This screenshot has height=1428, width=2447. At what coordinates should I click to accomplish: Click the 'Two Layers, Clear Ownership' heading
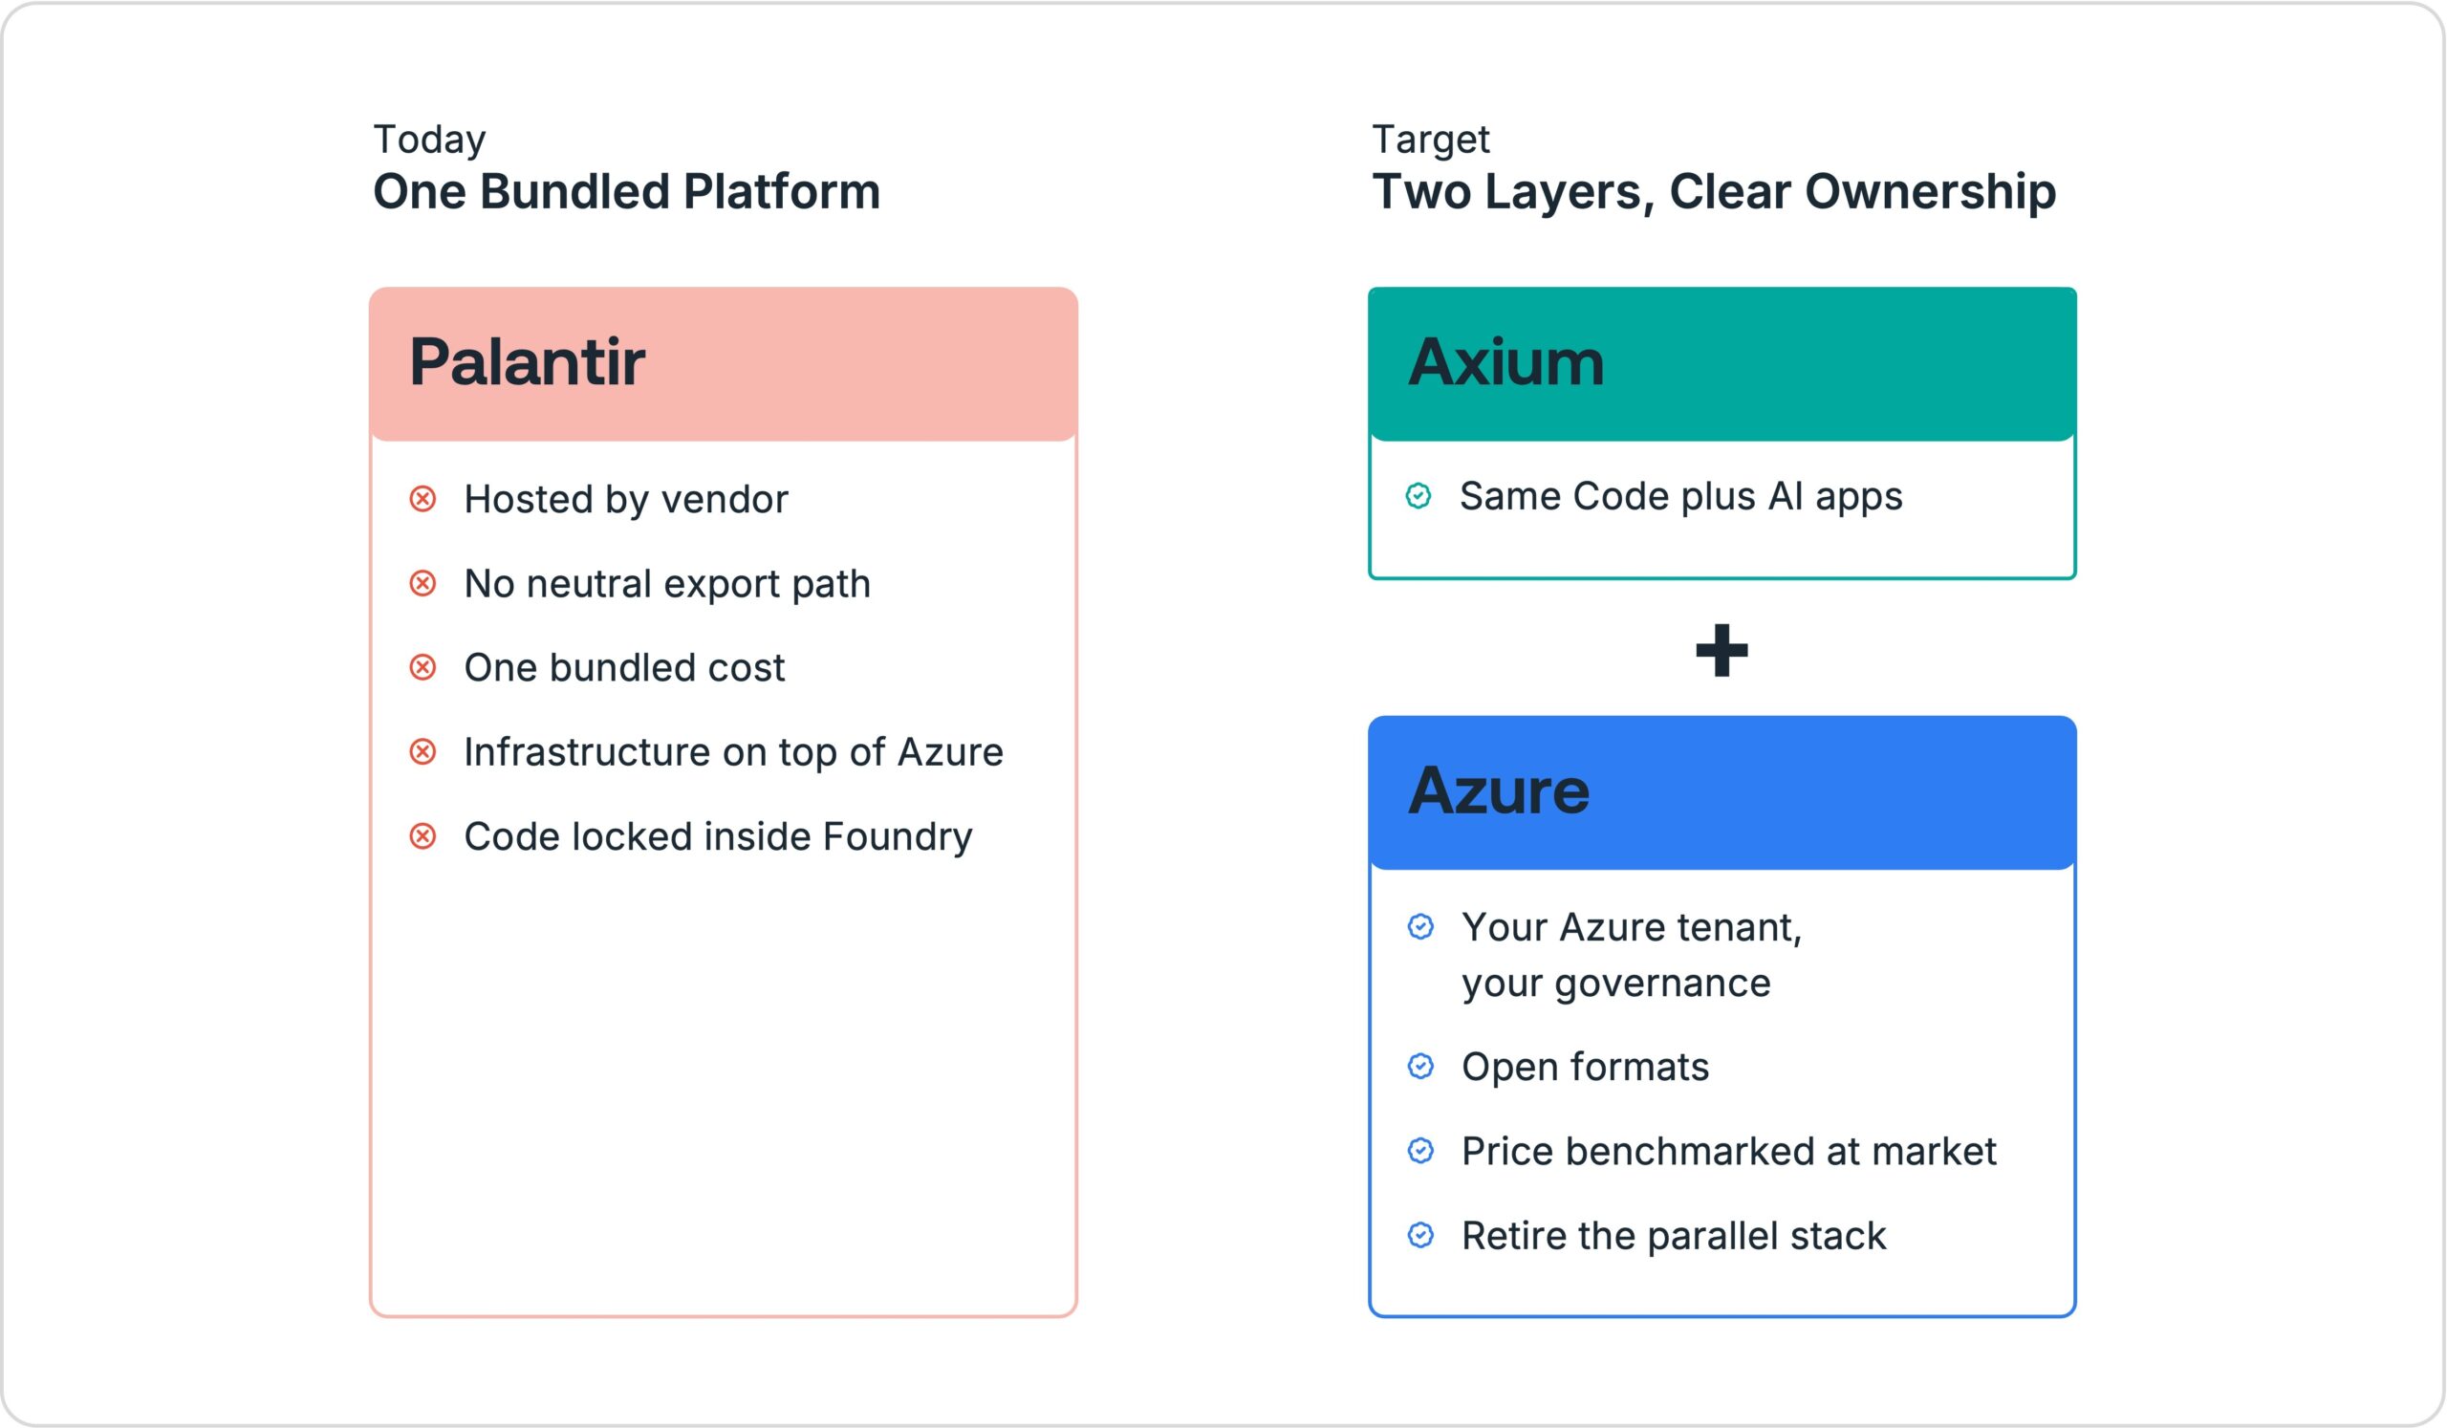point(1714,192)
